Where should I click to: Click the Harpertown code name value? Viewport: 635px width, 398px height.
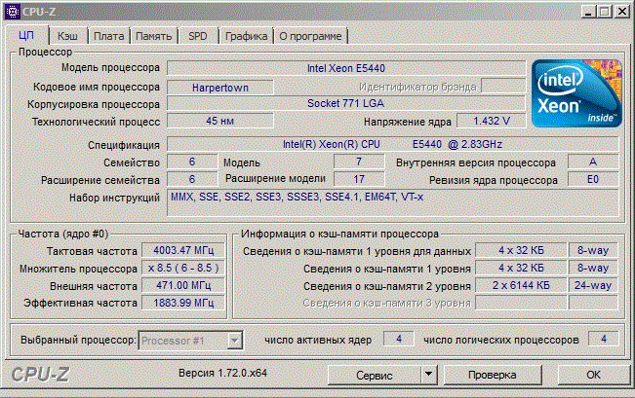pos(220,88)
